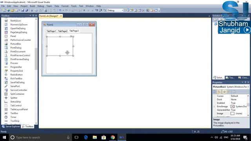This screenshot has height=141, width=251.
Task: Open the File menu
Action: click(3, 6)
